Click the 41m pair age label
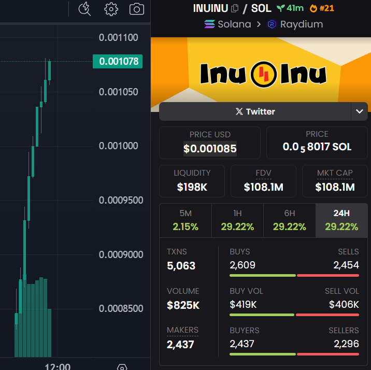Viewport: 371px width, 370px height. (x=295, y=8)
